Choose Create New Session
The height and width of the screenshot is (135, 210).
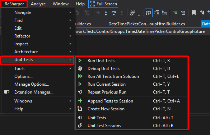tap(132, 109)
